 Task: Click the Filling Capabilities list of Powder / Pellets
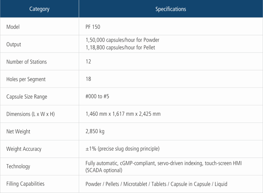156,184
